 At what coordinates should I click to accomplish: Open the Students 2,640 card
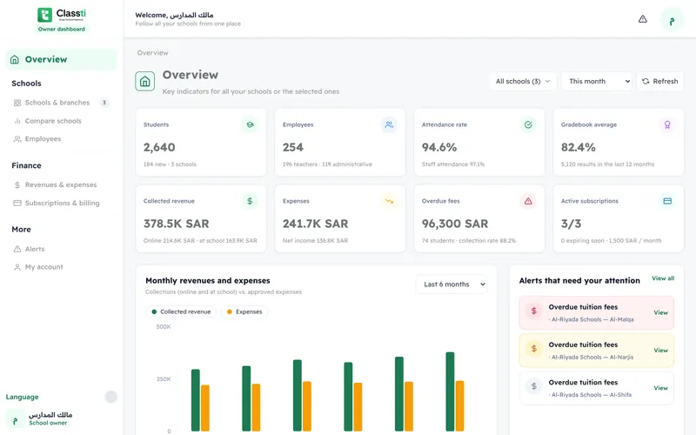point(201,142)
